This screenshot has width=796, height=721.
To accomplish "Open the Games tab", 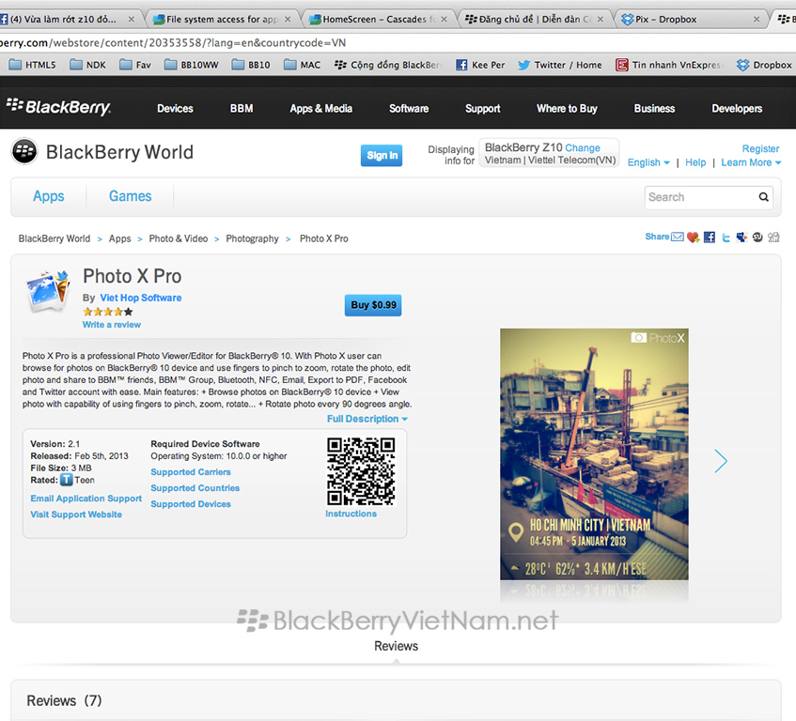I will (130, 196).
